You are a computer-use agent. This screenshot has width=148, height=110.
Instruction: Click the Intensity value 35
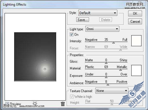click(106, 39)
